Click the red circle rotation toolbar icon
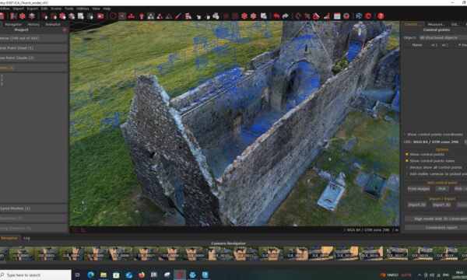The height and width of the screenshot is (280, 467). point(113,16)
